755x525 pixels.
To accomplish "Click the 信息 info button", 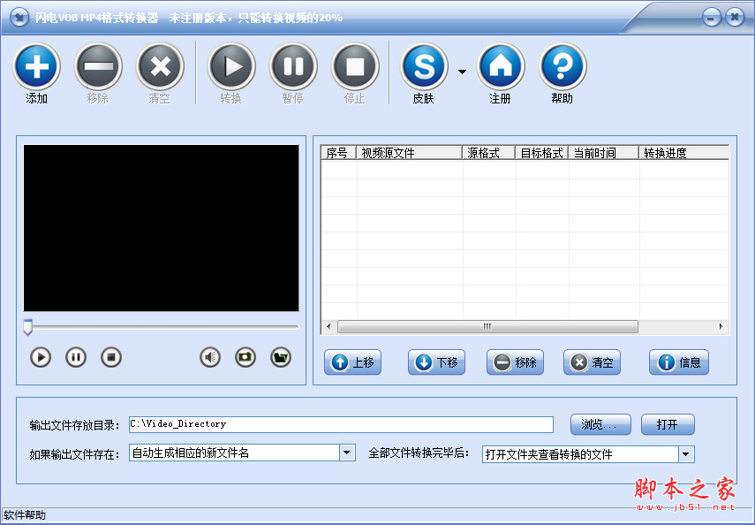I will pyautogui.click(x=678, y=362).
